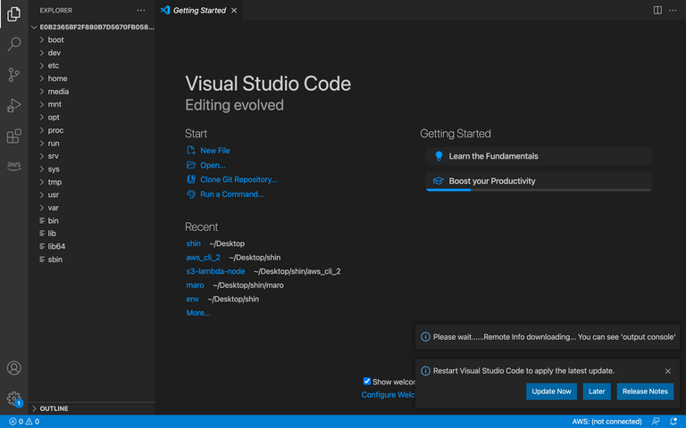The width and height of the screenshot is (686, 428).
Task: Click AWS: (not connected) status item
Action: pos(607,422)
